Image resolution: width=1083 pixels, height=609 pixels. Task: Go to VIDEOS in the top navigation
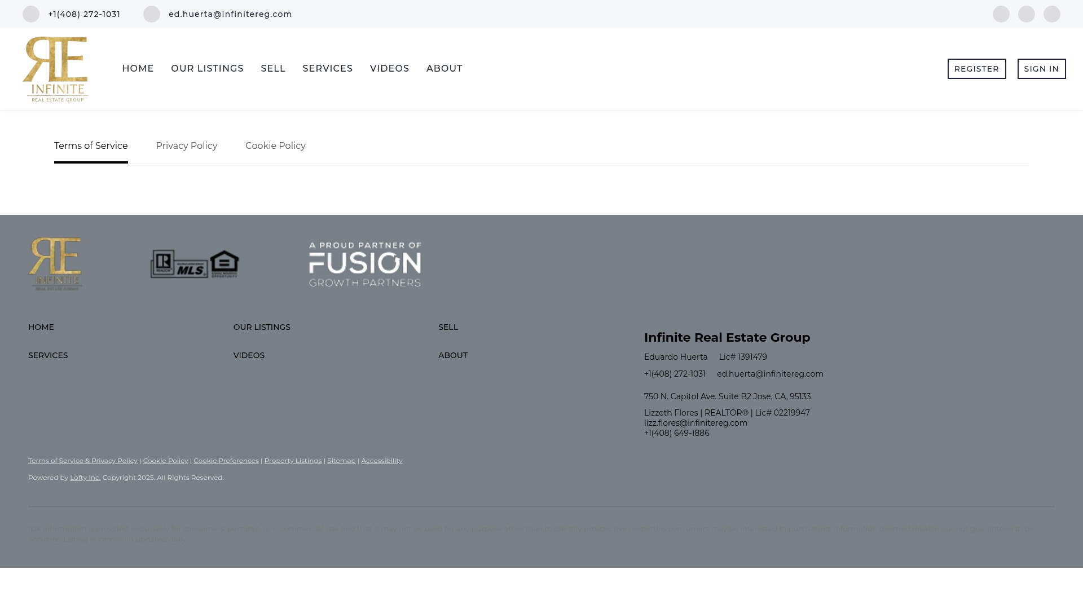pyautogui.click(x=390, y=69)
